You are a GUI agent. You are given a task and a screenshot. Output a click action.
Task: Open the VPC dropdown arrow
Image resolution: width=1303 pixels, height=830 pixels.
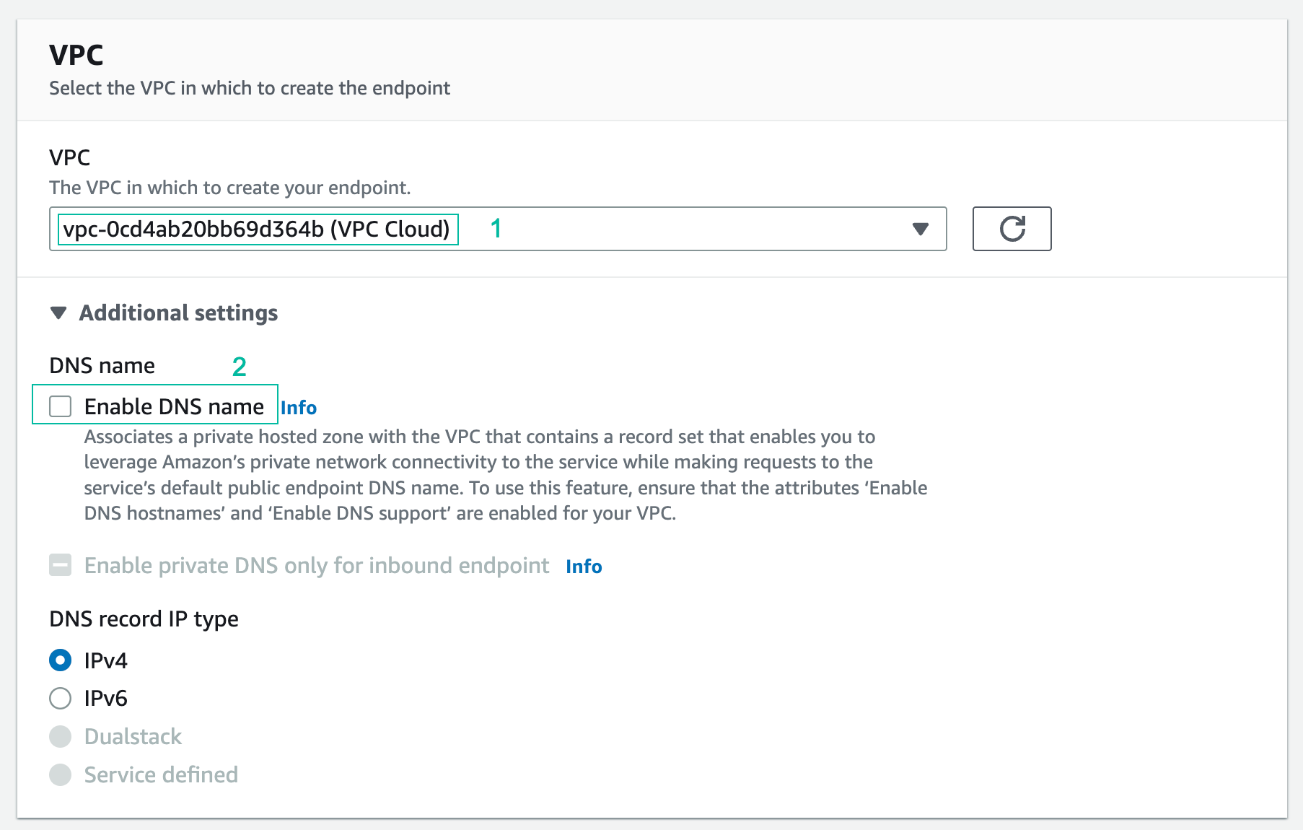tap(920, 229)
